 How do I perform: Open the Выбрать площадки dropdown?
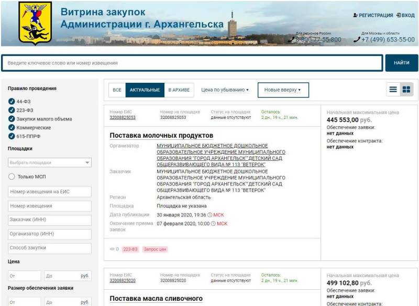(50, 163)
